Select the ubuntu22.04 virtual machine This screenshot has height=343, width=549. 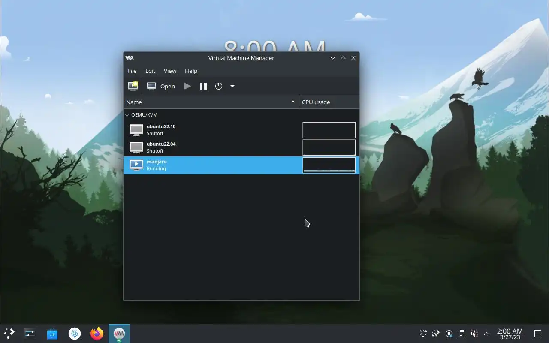coord(241,147)
